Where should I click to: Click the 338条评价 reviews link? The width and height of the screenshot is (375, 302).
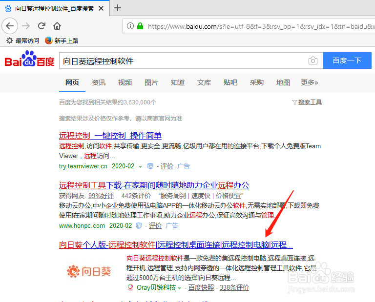[x=234, y=287]
